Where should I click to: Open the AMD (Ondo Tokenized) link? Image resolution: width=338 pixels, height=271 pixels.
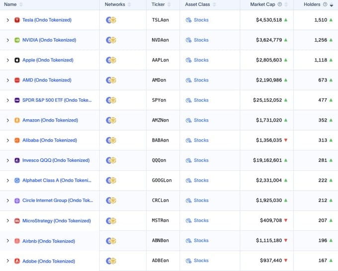point(47,80)
